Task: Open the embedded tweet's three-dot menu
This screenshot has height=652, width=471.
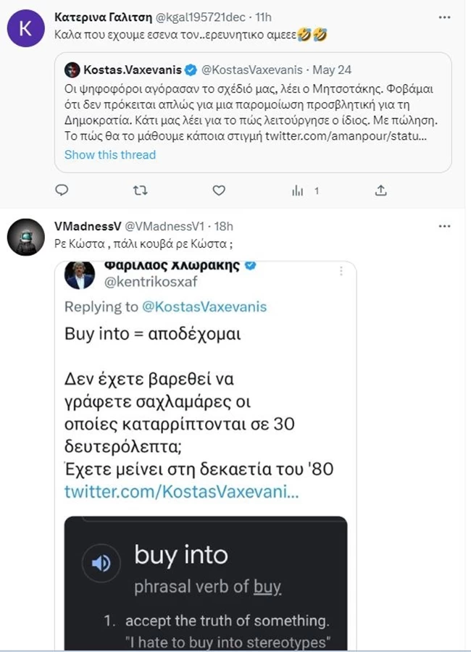Action: pyautogui.click(x=341, y=269)
